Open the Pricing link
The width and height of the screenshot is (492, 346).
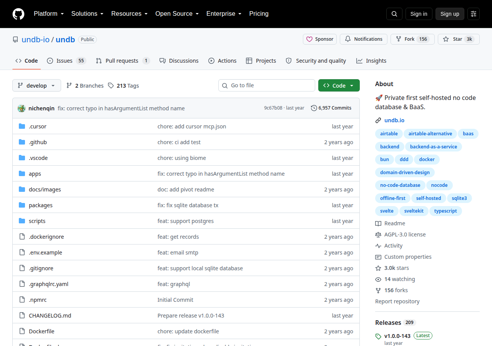point(259,14)
